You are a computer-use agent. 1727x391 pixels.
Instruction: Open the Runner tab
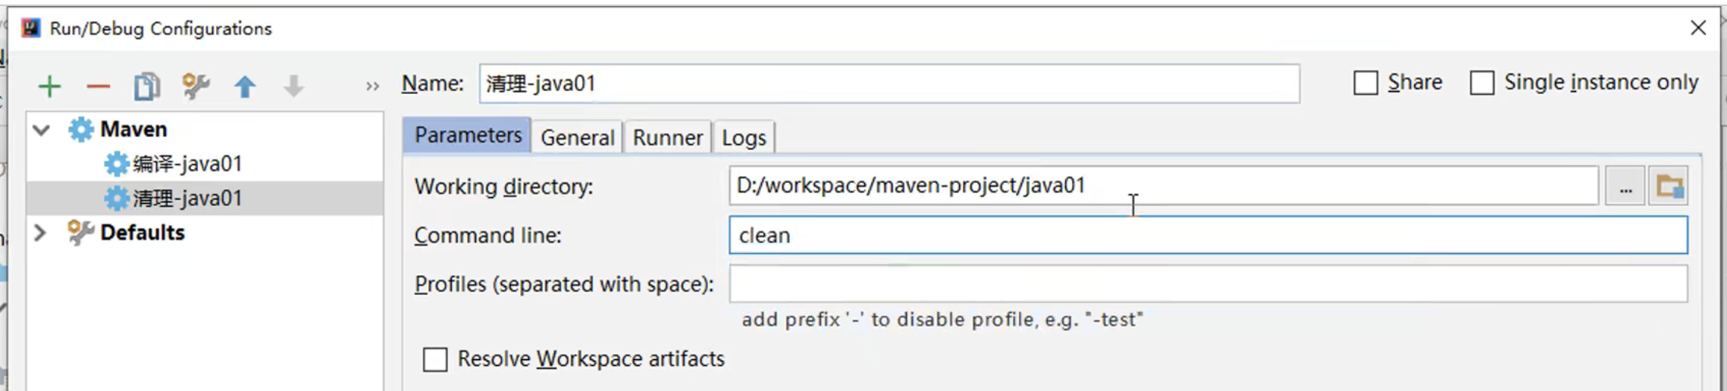point(667,138)
